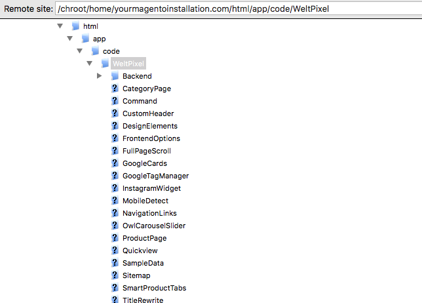
Task: Click the SampleData unknown-folder icon
Action: click(115, 262)
